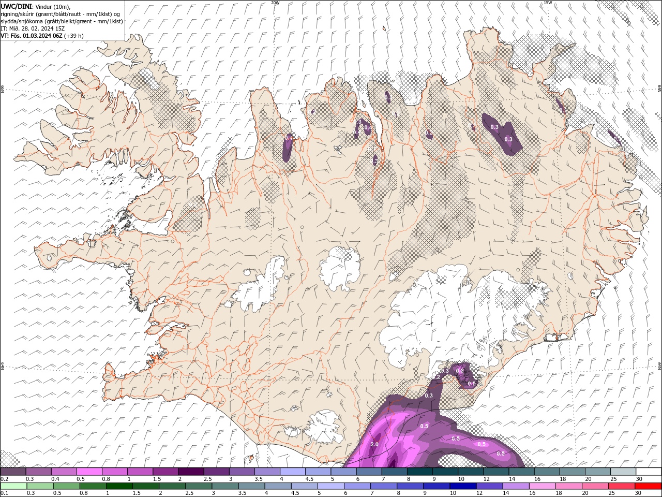Click the deep blue 10 mm rain swatch
Viewport: 662px width, 497px height.
463,486
